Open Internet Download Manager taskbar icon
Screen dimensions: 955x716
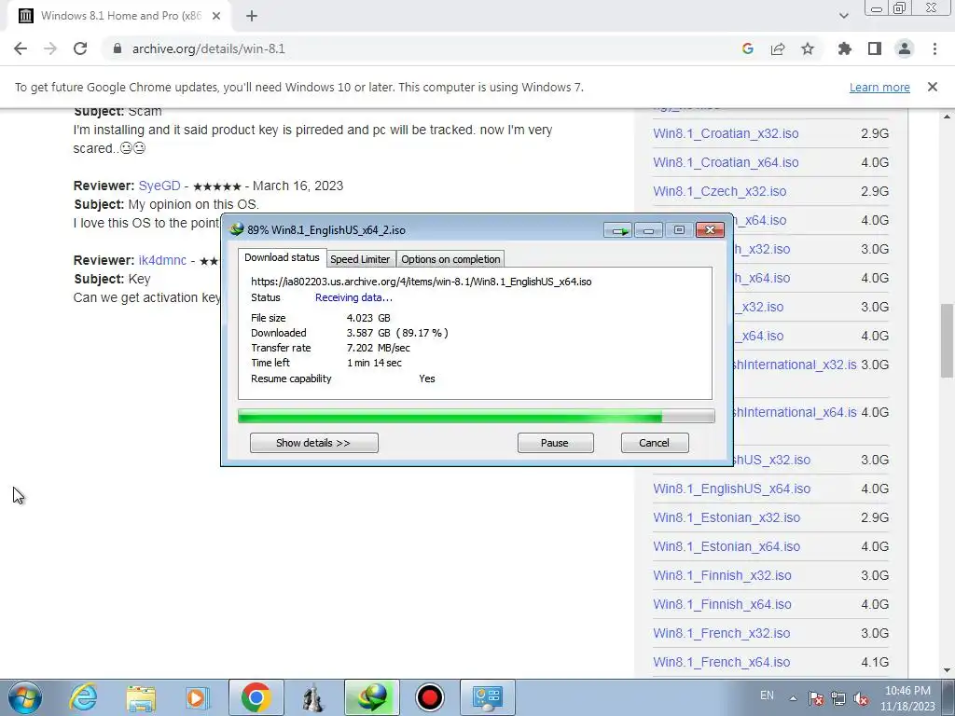(x=371, y=697)
